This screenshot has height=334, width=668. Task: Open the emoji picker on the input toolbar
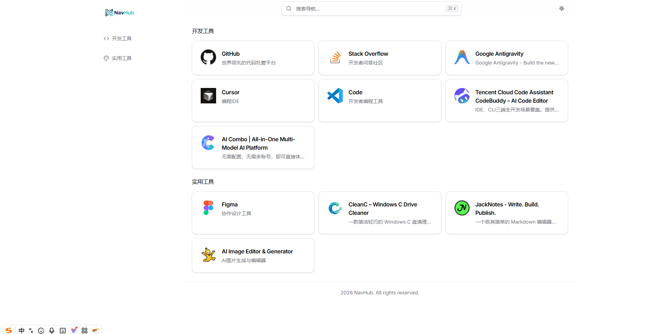(41, 330)
